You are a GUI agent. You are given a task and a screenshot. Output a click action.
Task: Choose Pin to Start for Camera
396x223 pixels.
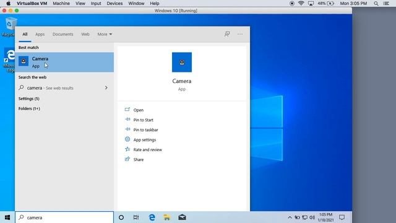pyautogui.click(x=143, y=120)
